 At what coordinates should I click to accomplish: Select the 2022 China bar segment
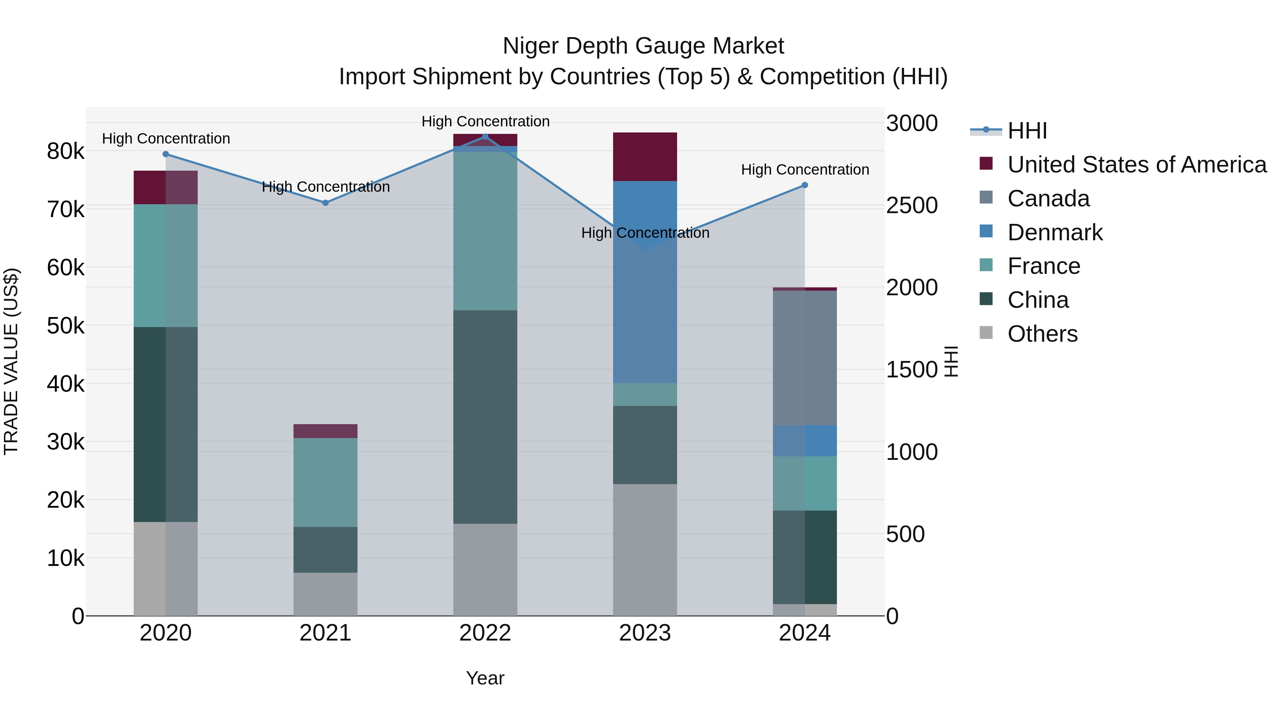[485, 417]
